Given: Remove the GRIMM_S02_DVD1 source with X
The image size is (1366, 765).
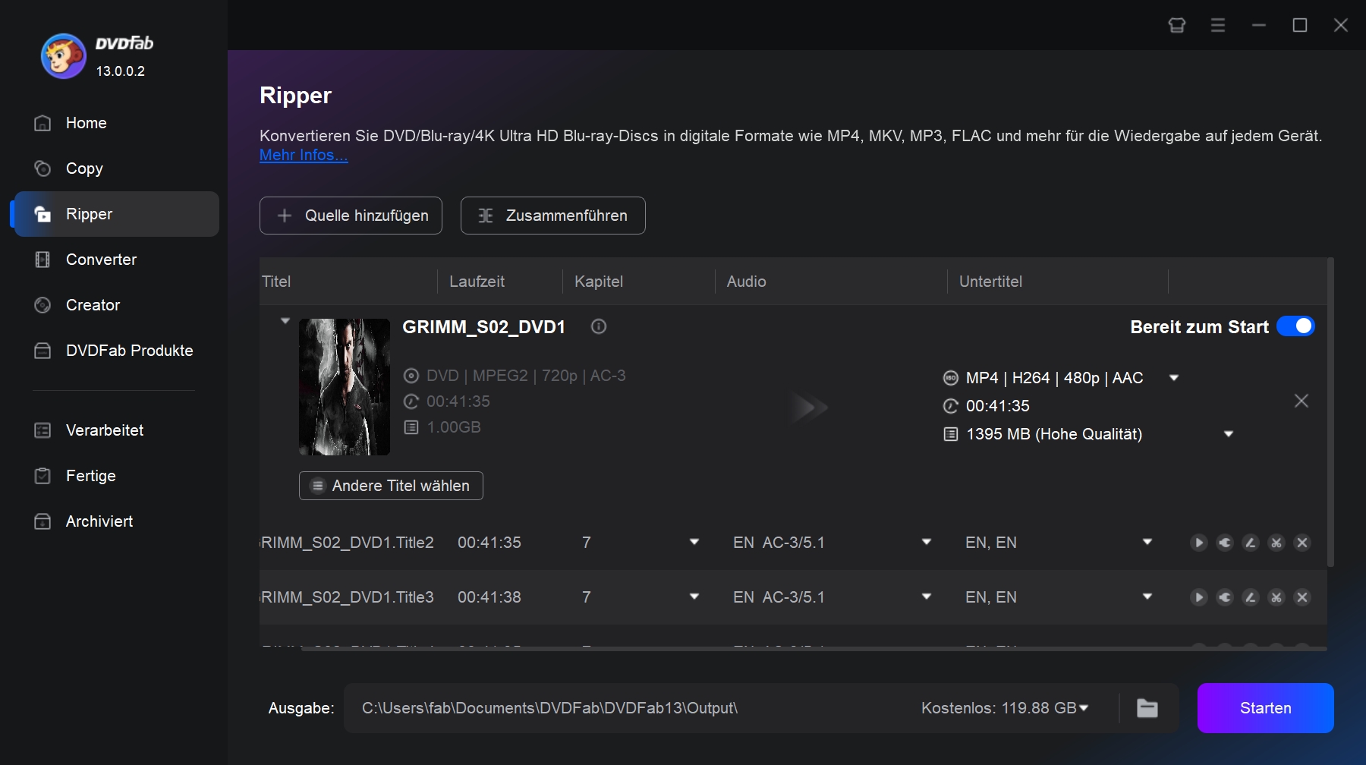Looking at the screenshot, I should pos(1301,401).
